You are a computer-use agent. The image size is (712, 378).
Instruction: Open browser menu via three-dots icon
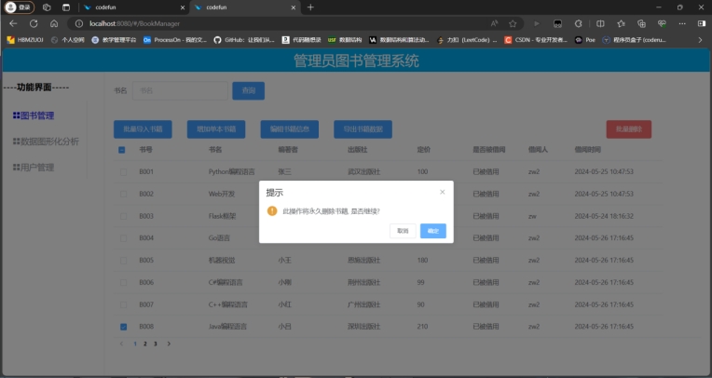click(683, 23)
